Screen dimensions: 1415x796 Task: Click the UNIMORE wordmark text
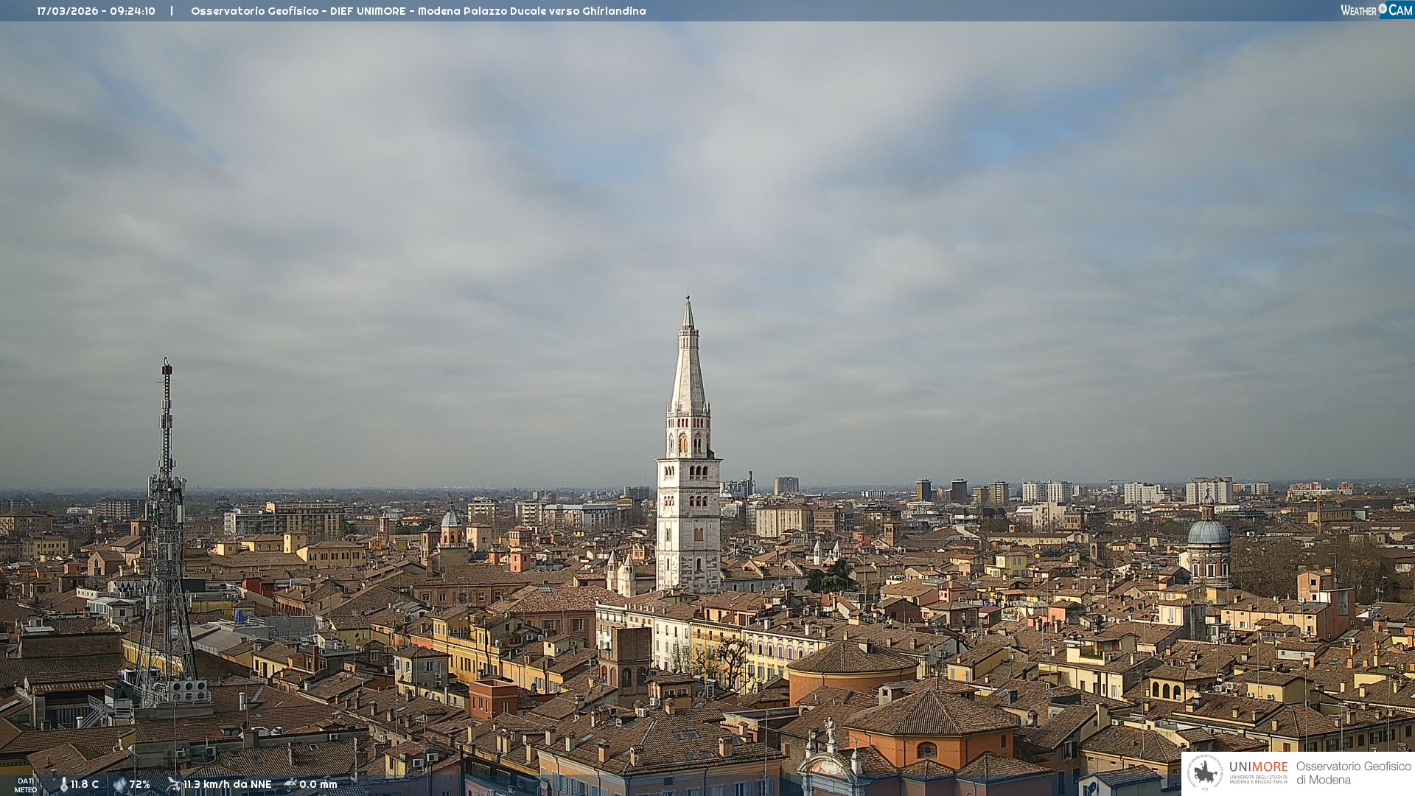coord(1258,767)
